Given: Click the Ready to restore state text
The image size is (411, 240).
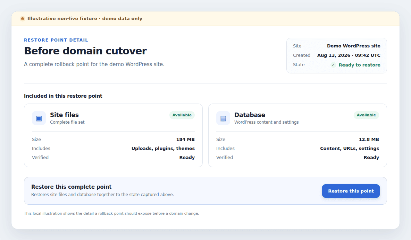Looking at the screenshot, I should click(359, 65).
